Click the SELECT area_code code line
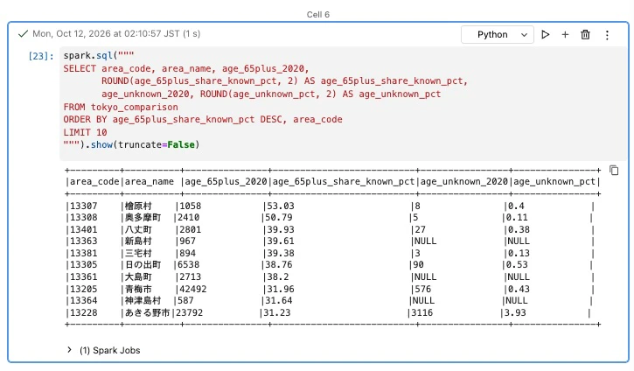The width and height of the screenshot is (634, 371). [186, 68]
